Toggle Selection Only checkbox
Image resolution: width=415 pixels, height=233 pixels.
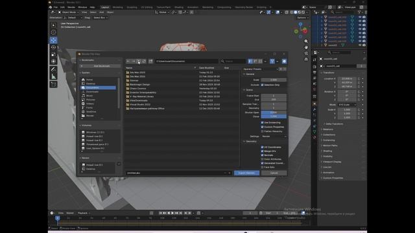[262, 85]
